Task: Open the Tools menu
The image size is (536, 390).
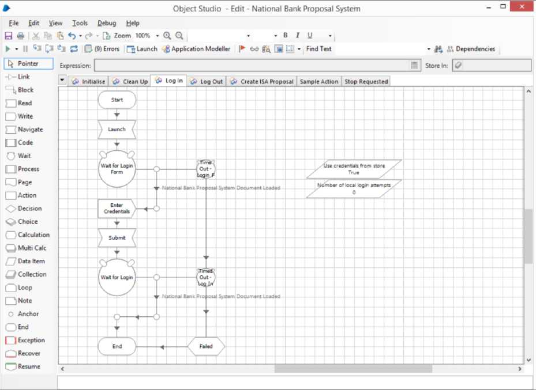Action: (x=80, y=23)
